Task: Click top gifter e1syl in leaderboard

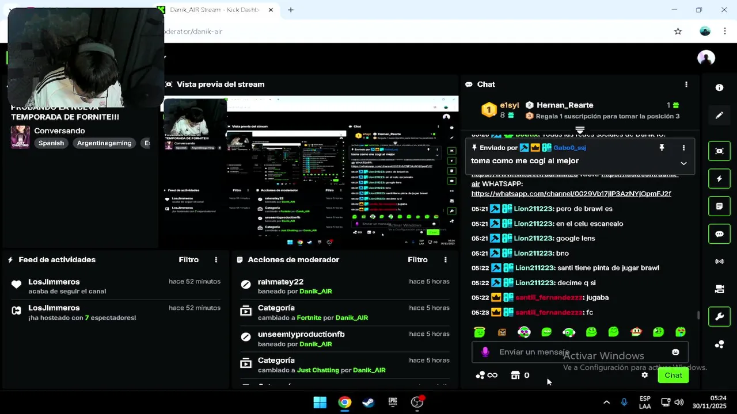Action: pos(509,105)
